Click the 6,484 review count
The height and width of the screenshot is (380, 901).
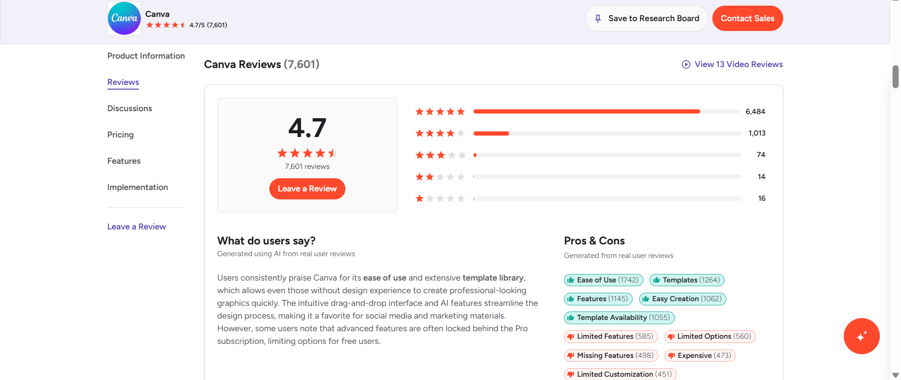tap(756, 112)
